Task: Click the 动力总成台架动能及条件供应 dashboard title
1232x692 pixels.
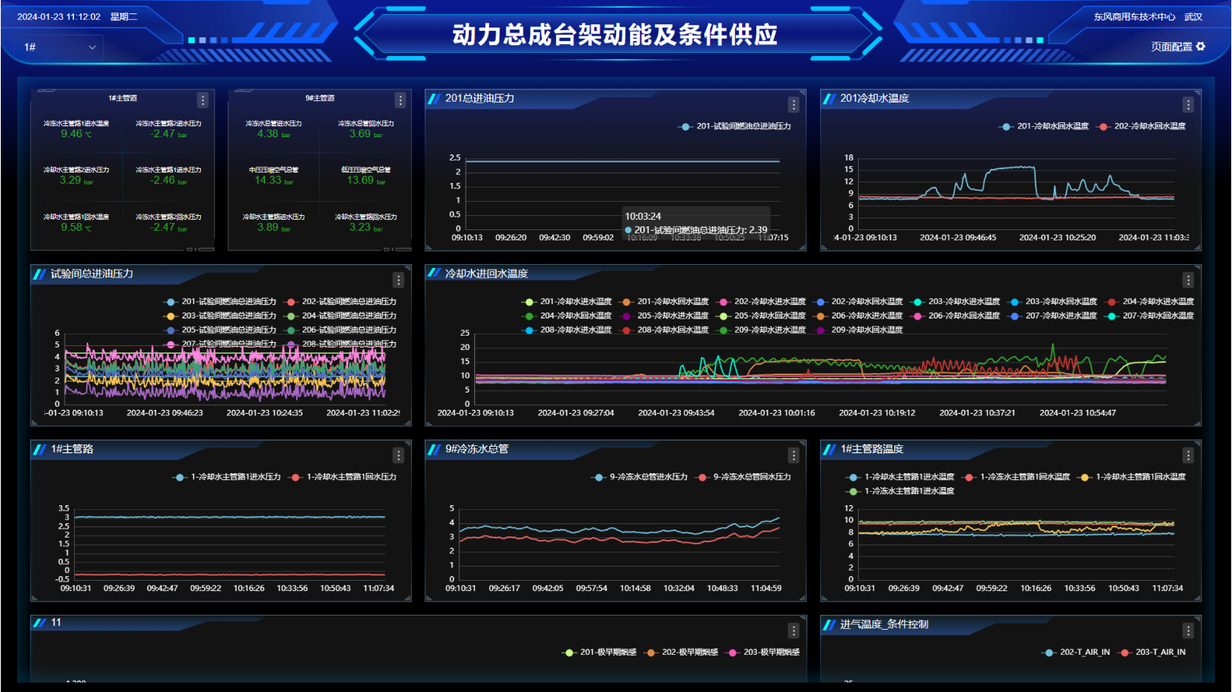Action: (x=615, y=35)
